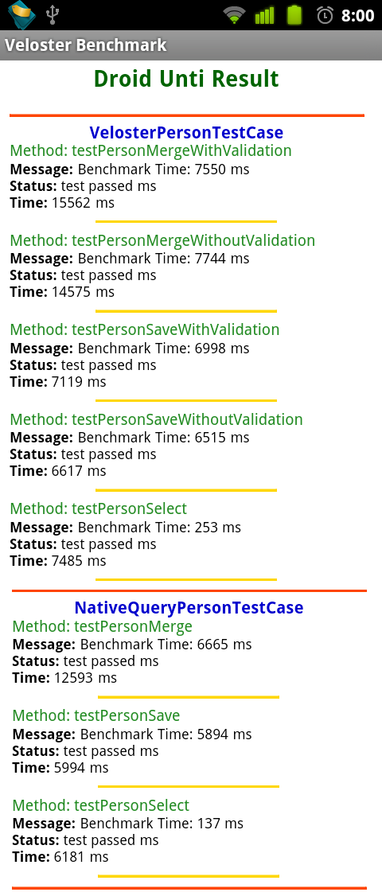
Task: Open the testPersonSaveWithoutValidation method entry
Action: click(156, 419)
